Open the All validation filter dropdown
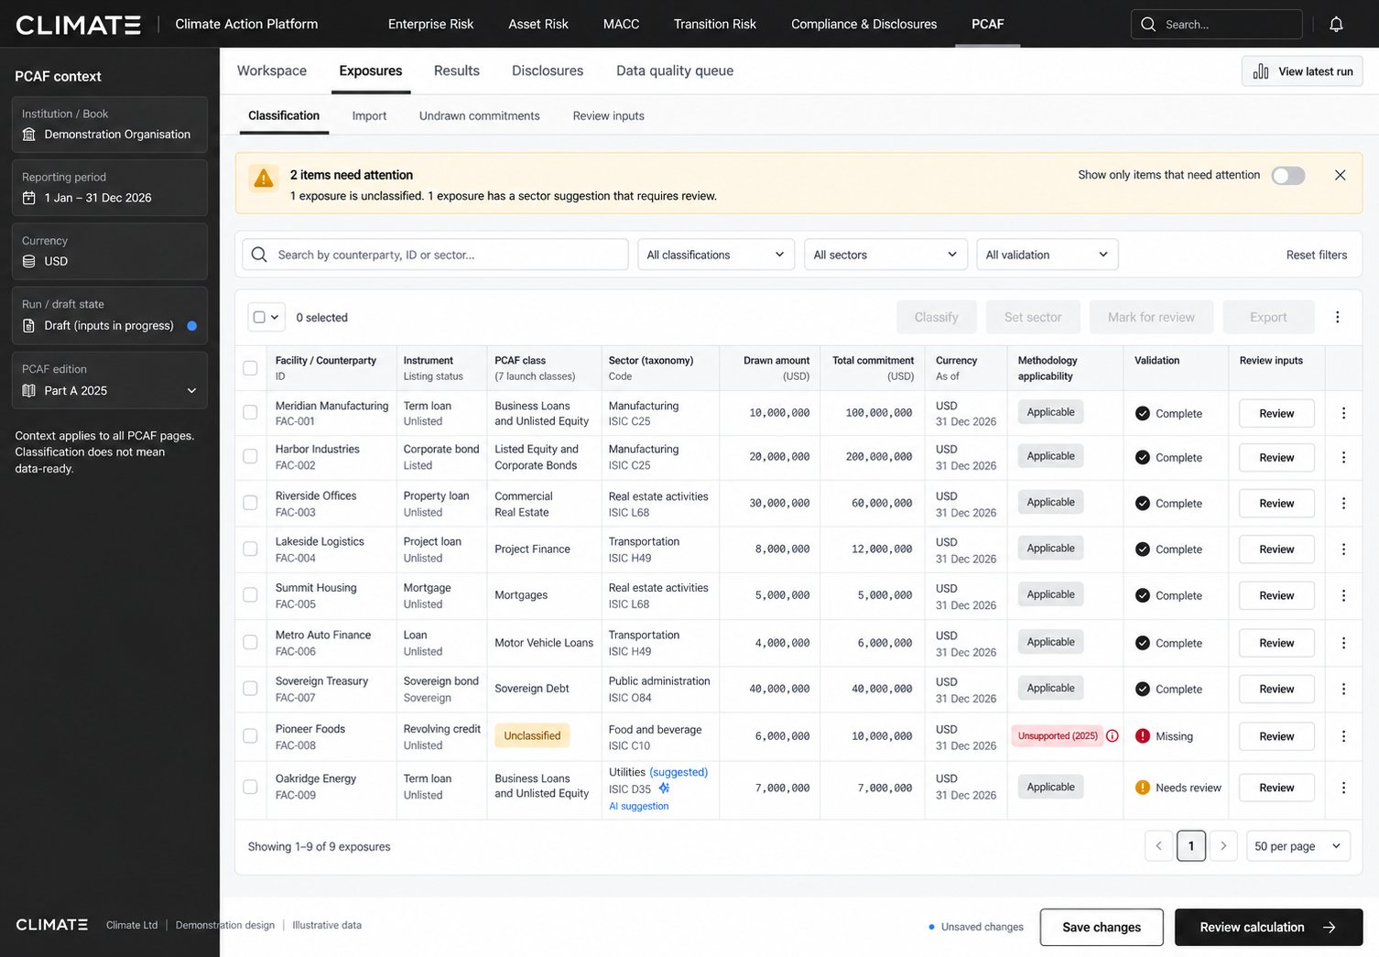Image resolution: width=1379 pixels, height=957 pixels. (x=1048, y=255)
